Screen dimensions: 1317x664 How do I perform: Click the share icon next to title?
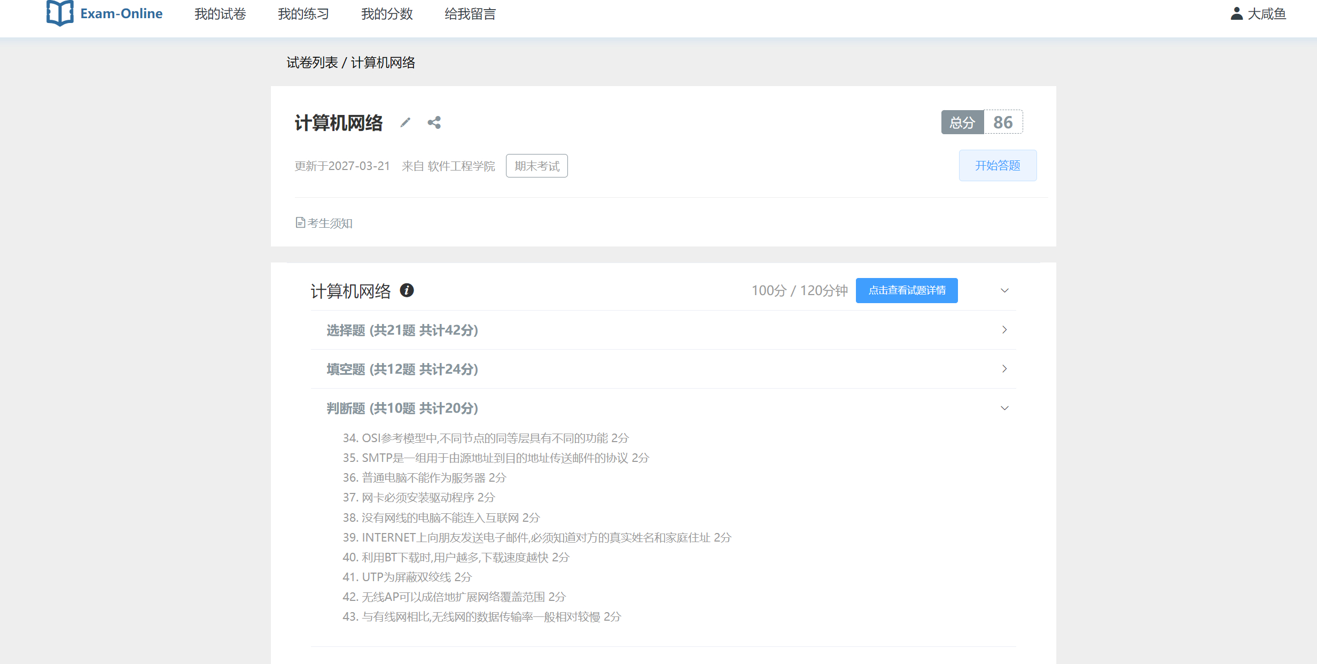tap(434, 123)
